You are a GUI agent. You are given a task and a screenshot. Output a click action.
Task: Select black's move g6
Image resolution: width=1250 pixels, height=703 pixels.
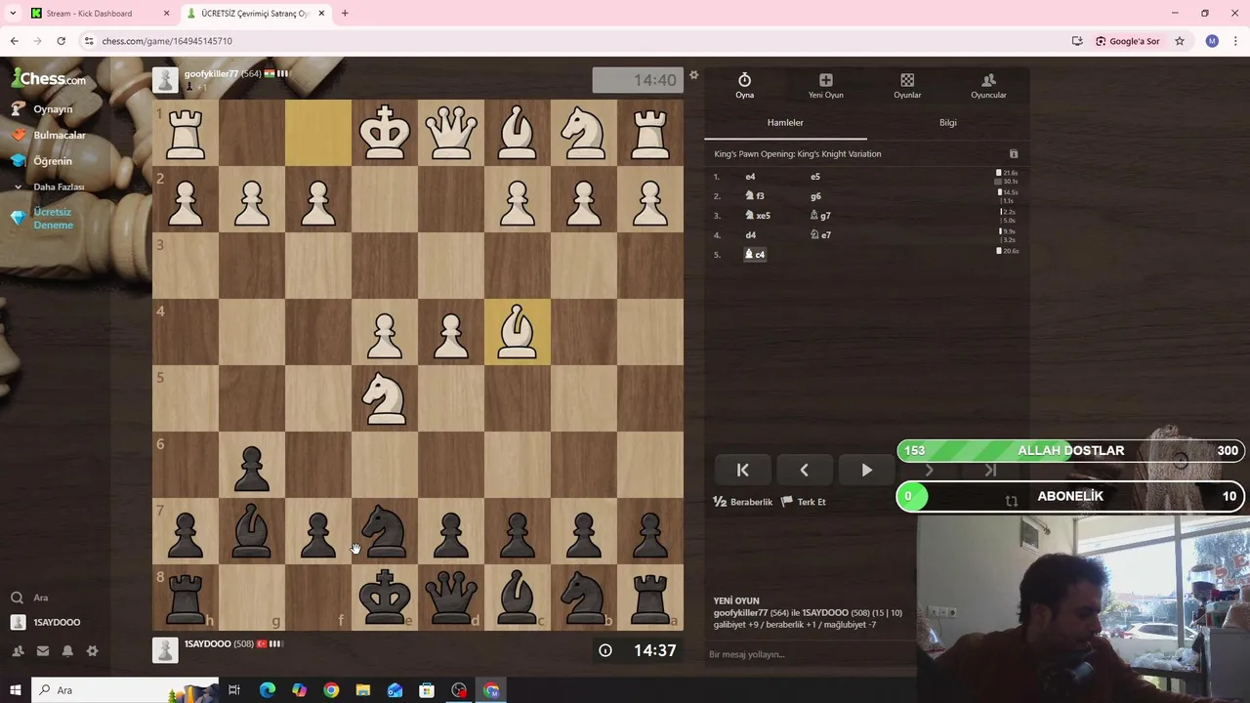coord(815,196)
